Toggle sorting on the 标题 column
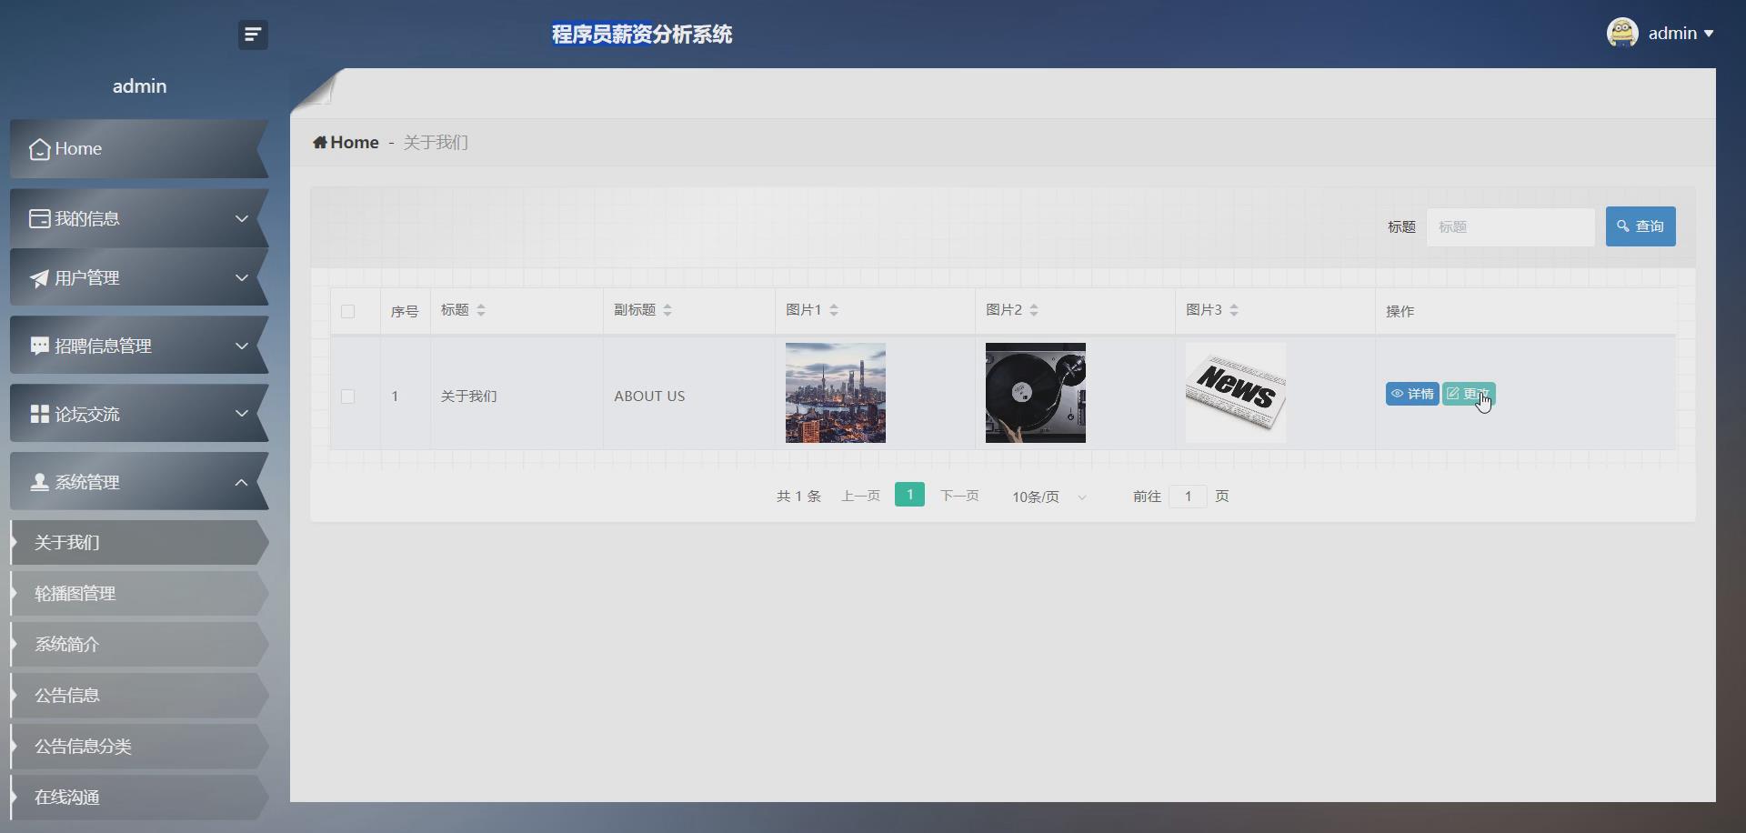Image resolution: width=1746 pixels, height=833 pixels. tap(482, 309)
